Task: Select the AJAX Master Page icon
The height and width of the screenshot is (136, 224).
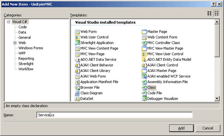Action: [x=144, y=71]
